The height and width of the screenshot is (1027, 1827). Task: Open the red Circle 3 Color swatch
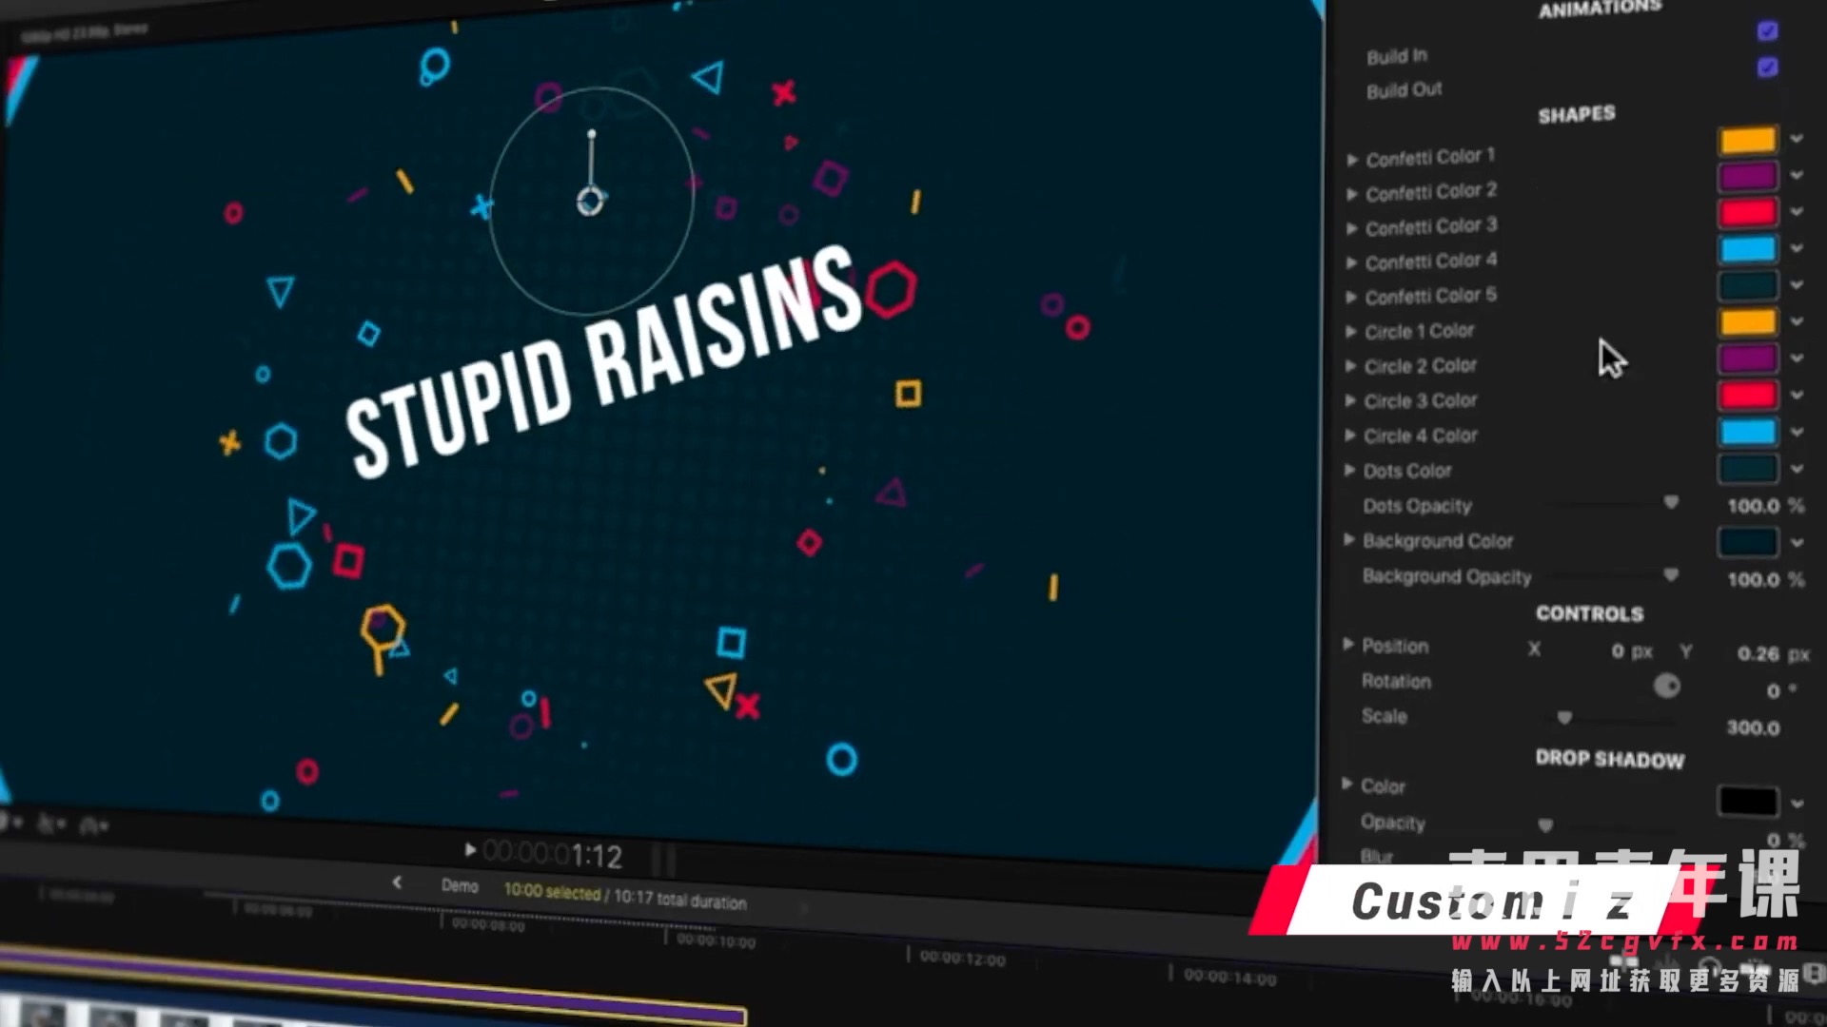[1748, 395]
